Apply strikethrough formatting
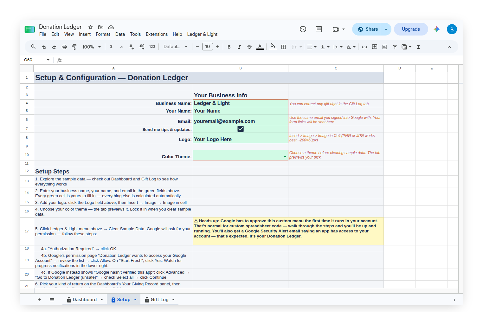 tap(249, 47)
